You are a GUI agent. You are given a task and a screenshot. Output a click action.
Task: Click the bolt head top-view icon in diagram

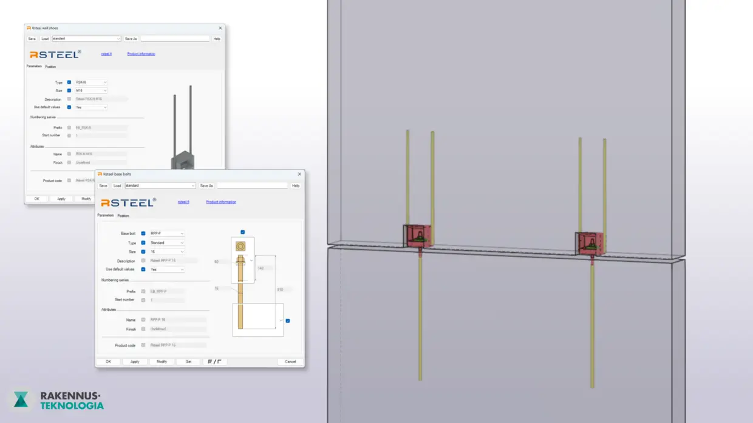tap(241, 247)
